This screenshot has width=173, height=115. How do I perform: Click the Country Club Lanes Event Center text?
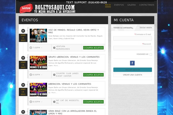(67, 75)
